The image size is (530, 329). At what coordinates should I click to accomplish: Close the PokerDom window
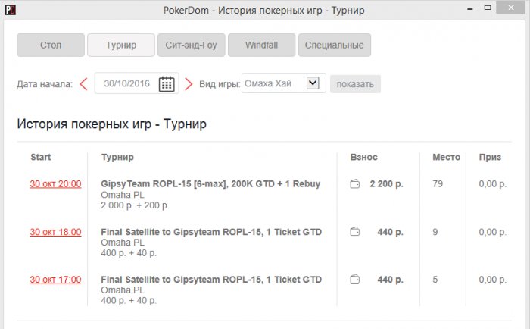click(x=511, y=8)
